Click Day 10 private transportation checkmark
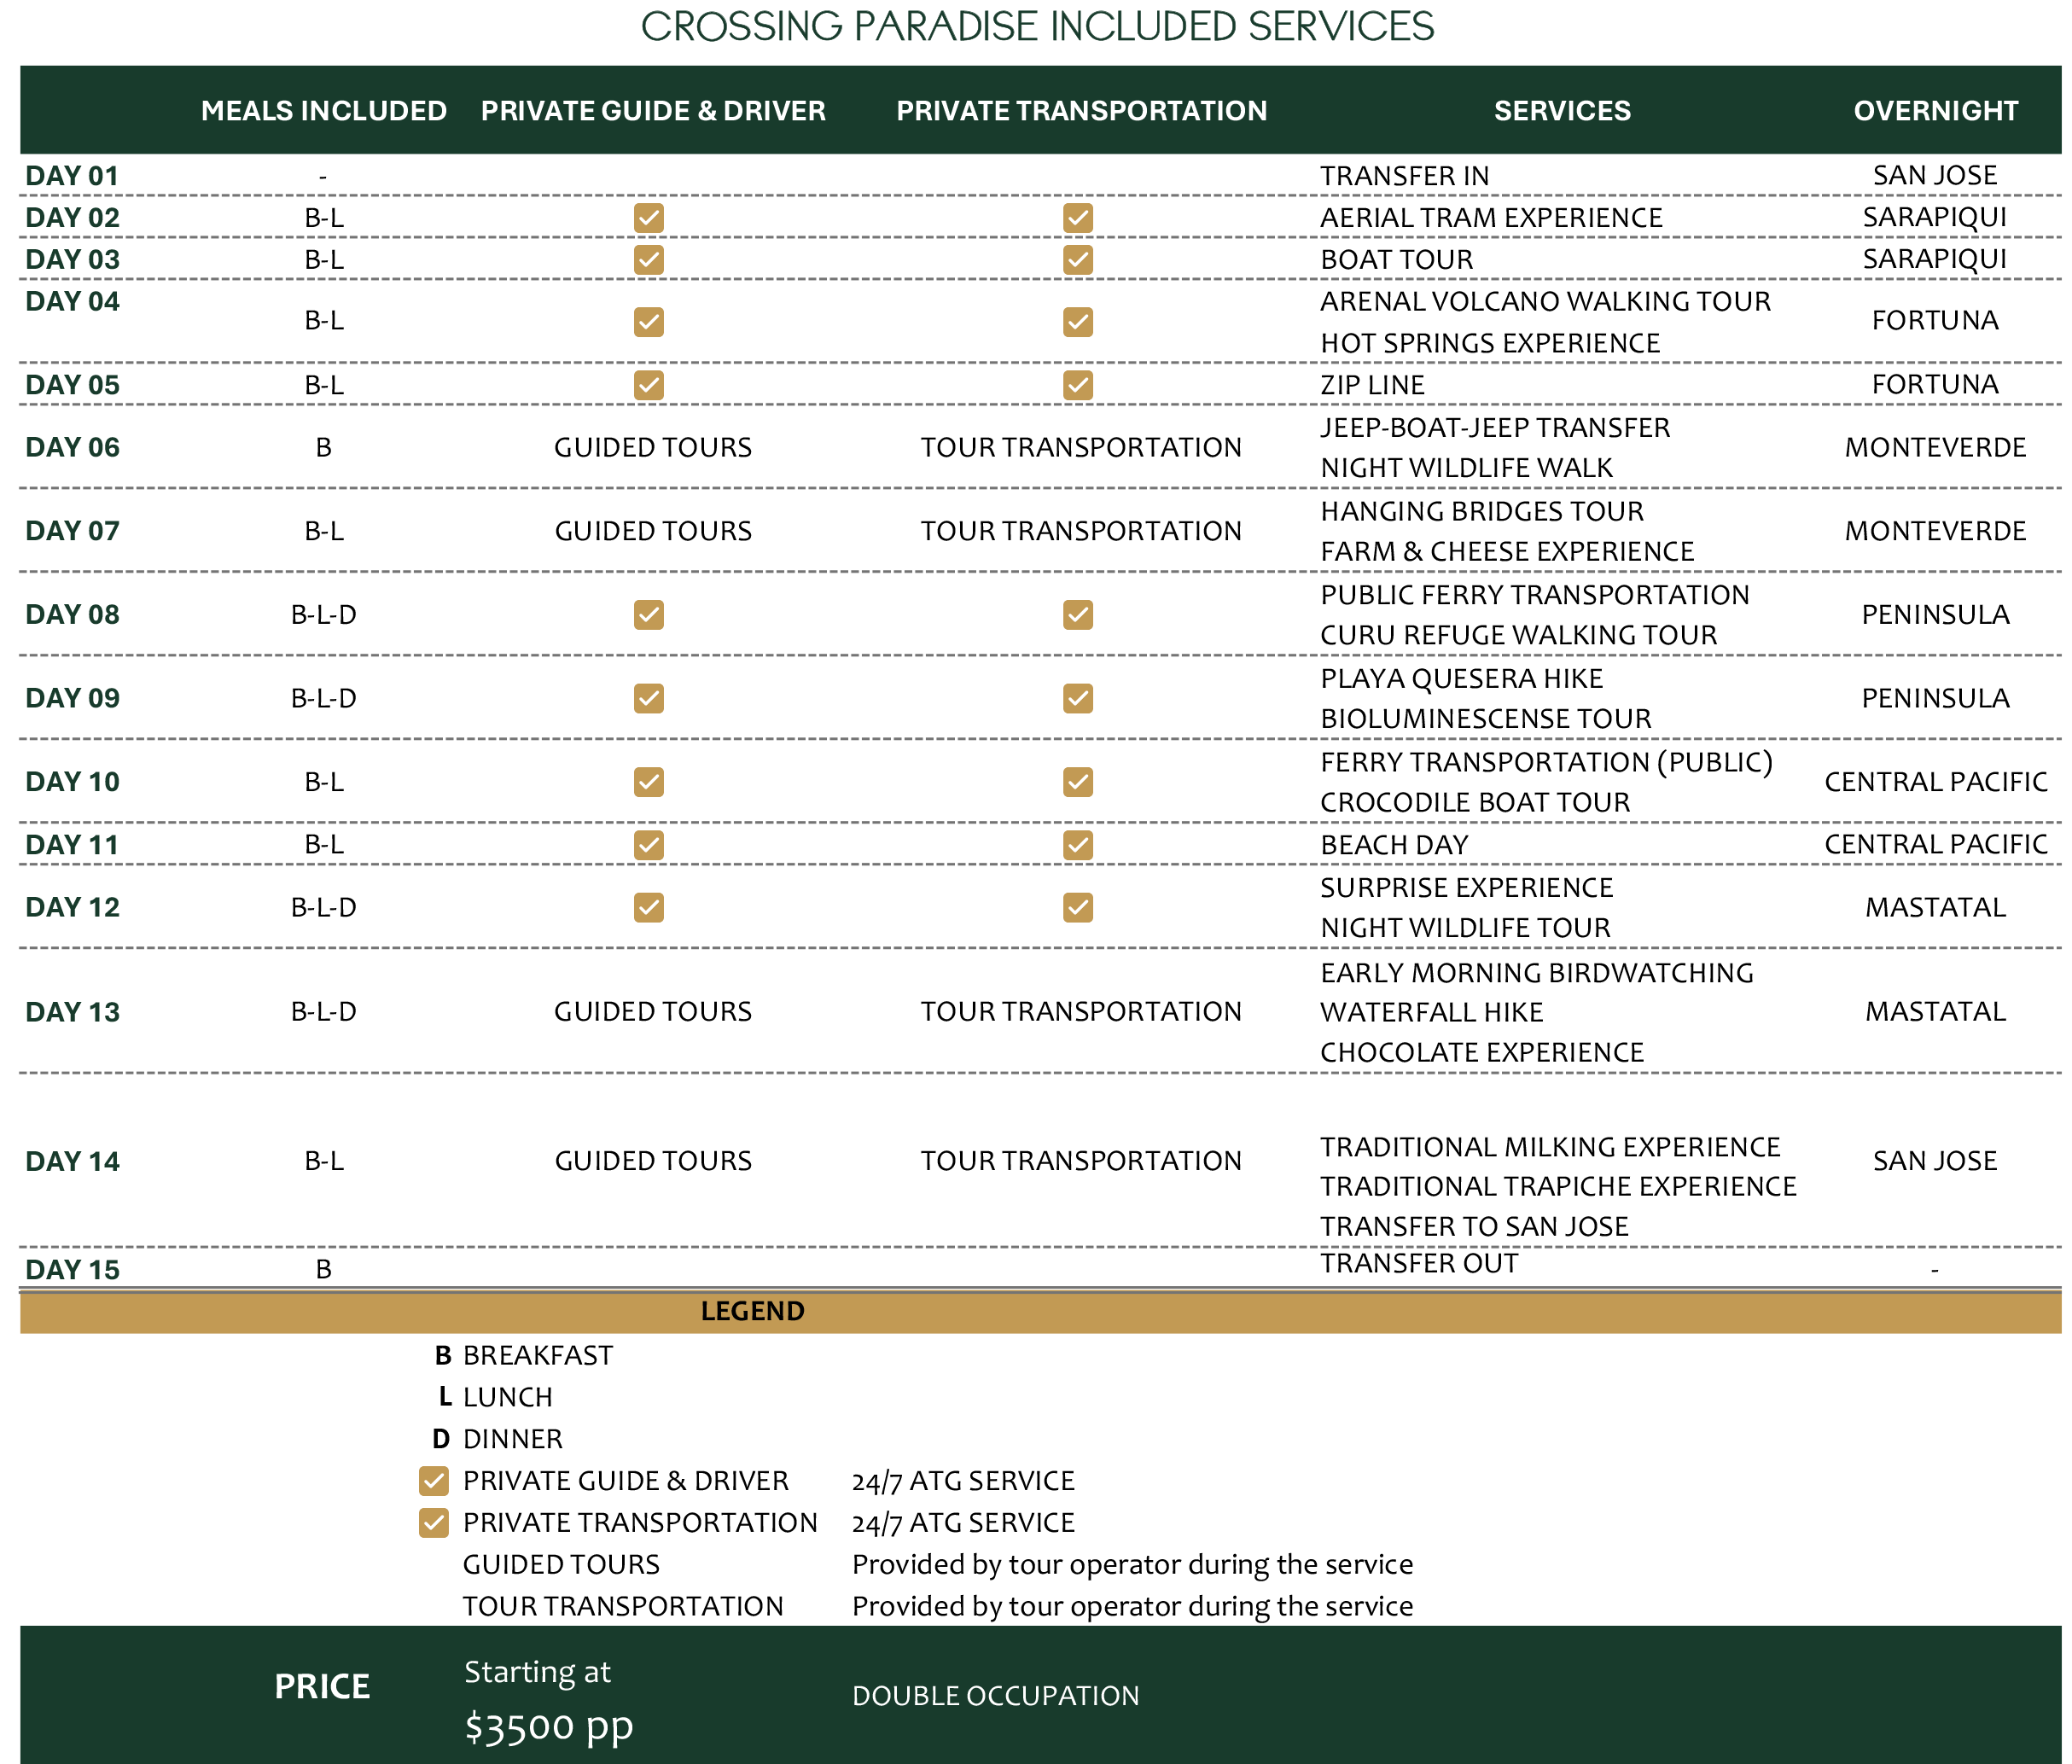The image size is (2072, 1764). (x=1078, y=782)
